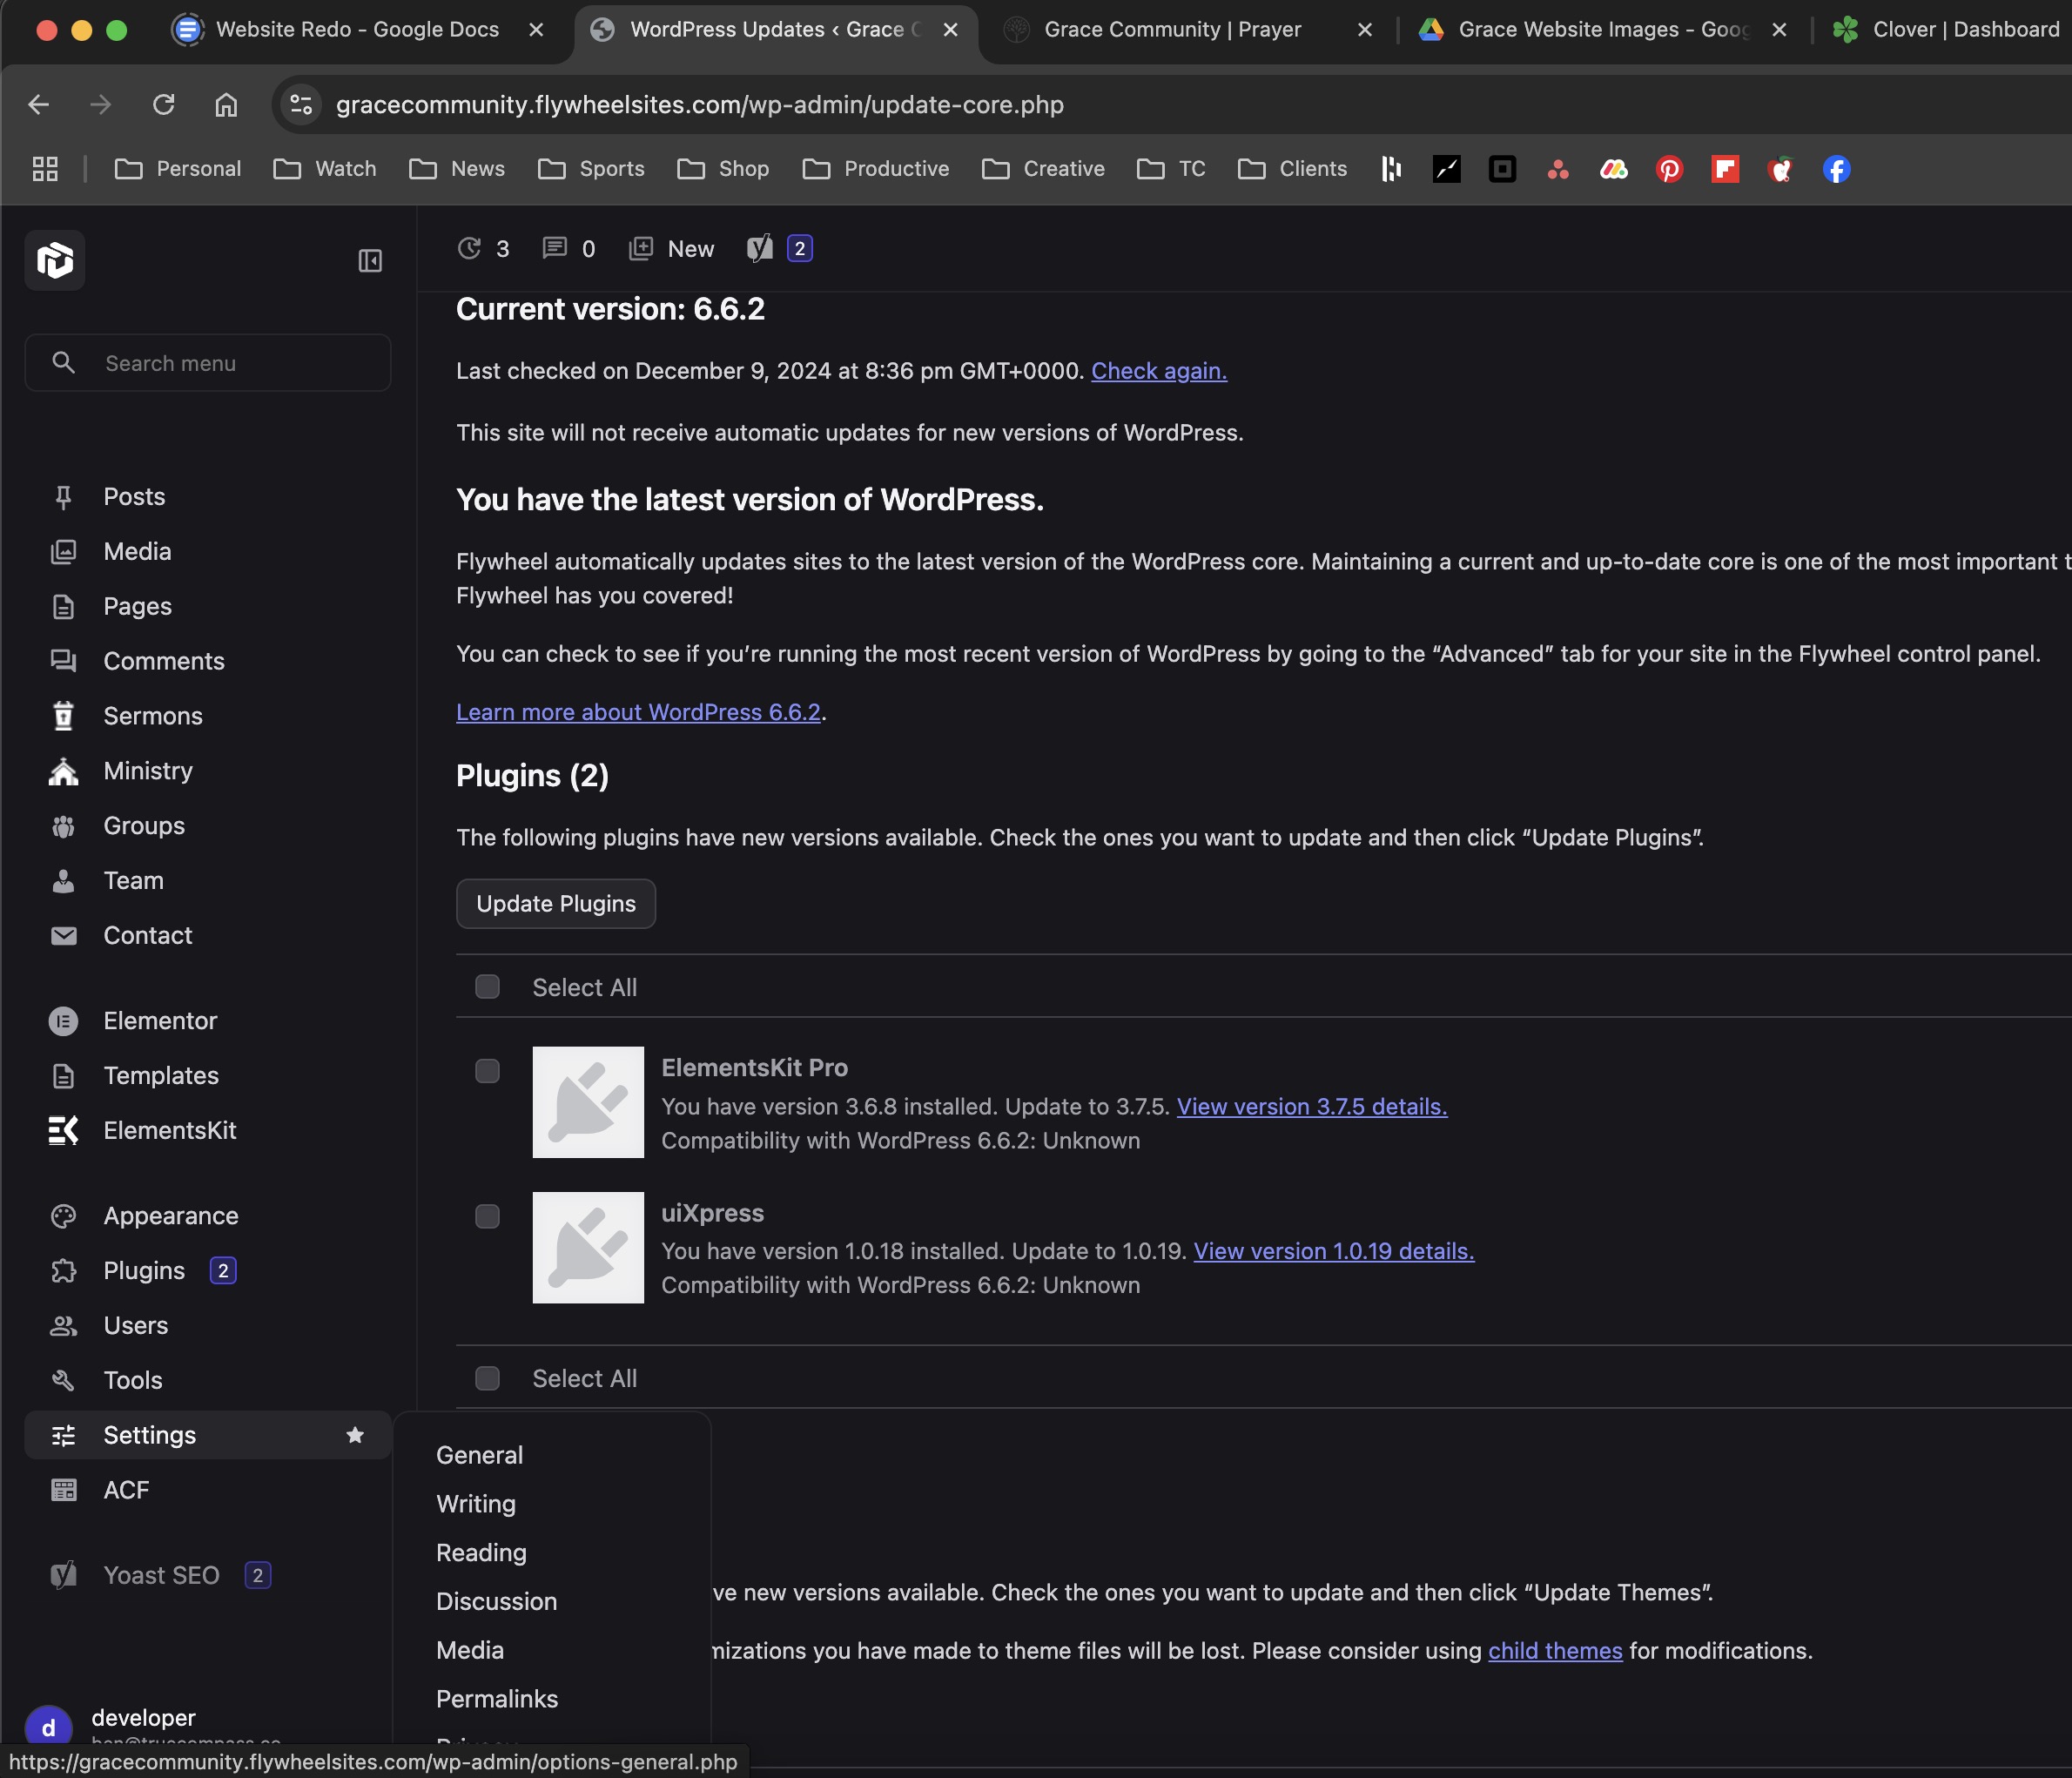Click the Yoast icon in top toolbar
This screenshot has width=2072, height=1778.
[760, 248]
